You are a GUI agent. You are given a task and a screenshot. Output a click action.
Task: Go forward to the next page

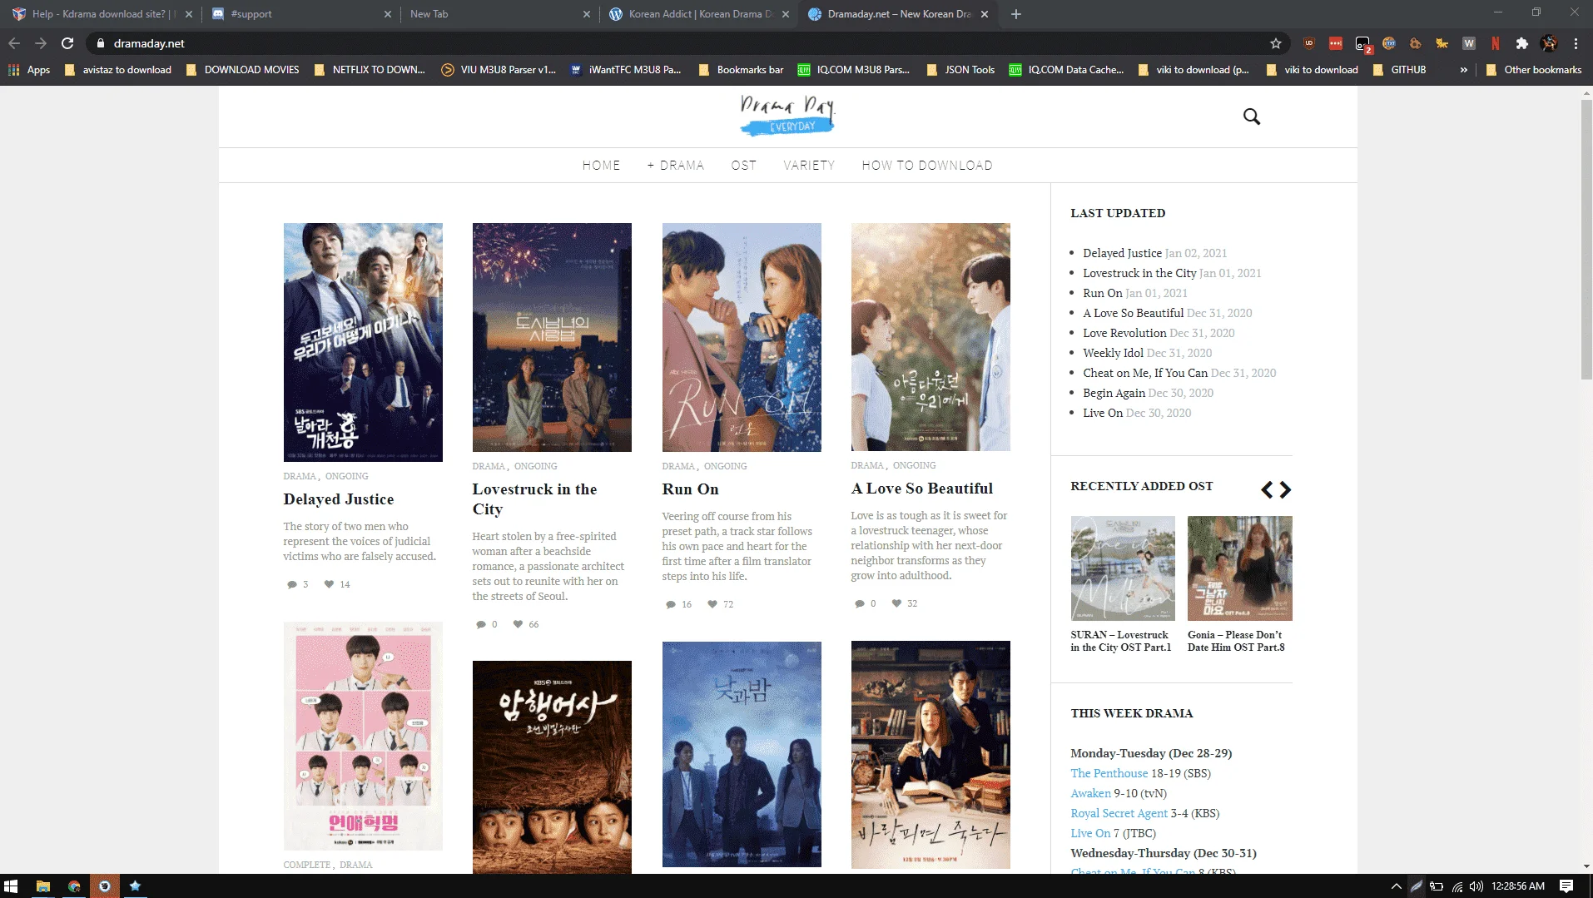tap(41, 43)
